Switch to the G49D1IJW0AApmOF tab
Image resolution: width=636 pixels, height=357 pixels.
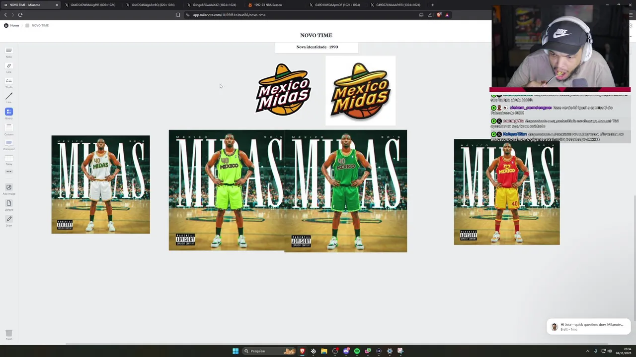tap(336, 5)
